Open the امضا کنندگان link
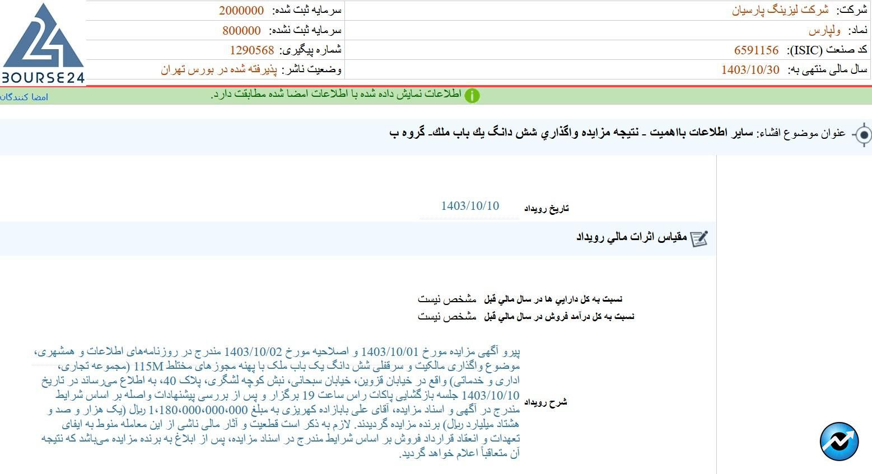Screen dimensions: 872x474 (24, 97)
